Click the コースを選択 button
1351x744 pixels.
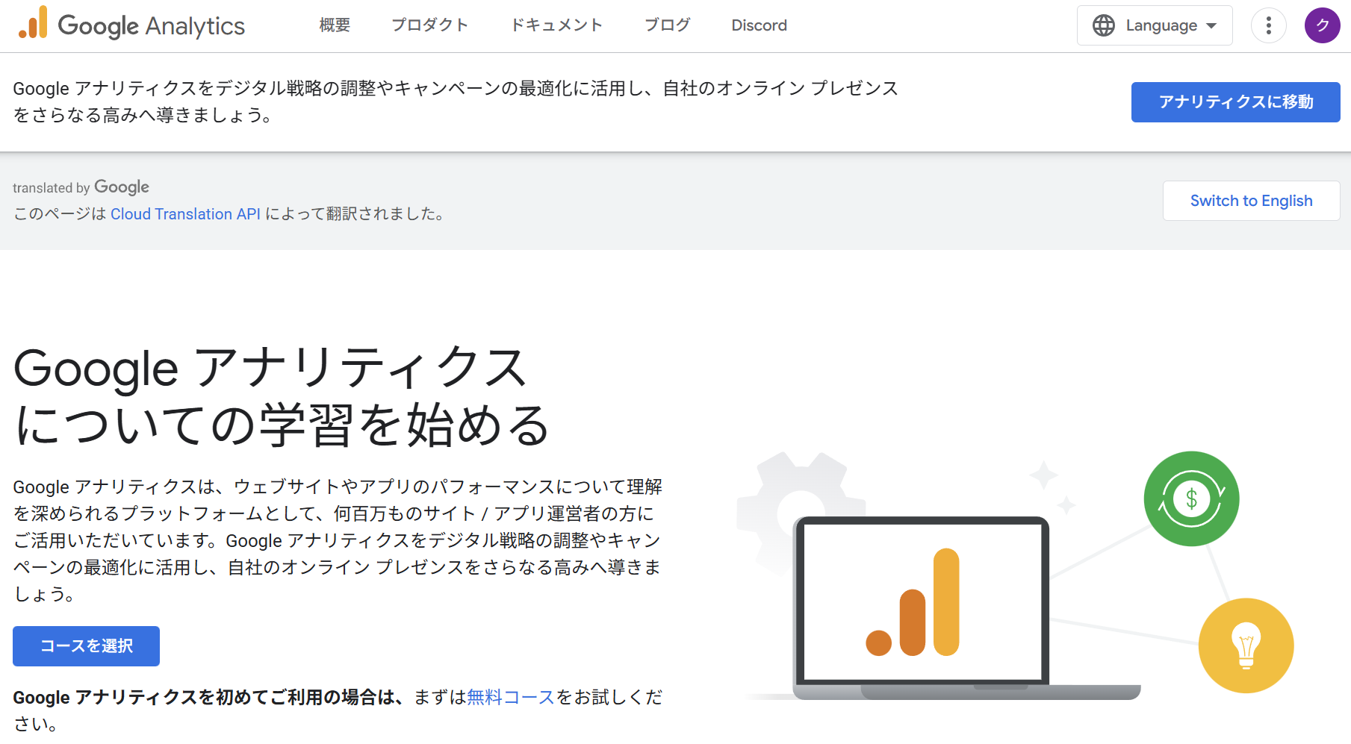pos(86,646)
